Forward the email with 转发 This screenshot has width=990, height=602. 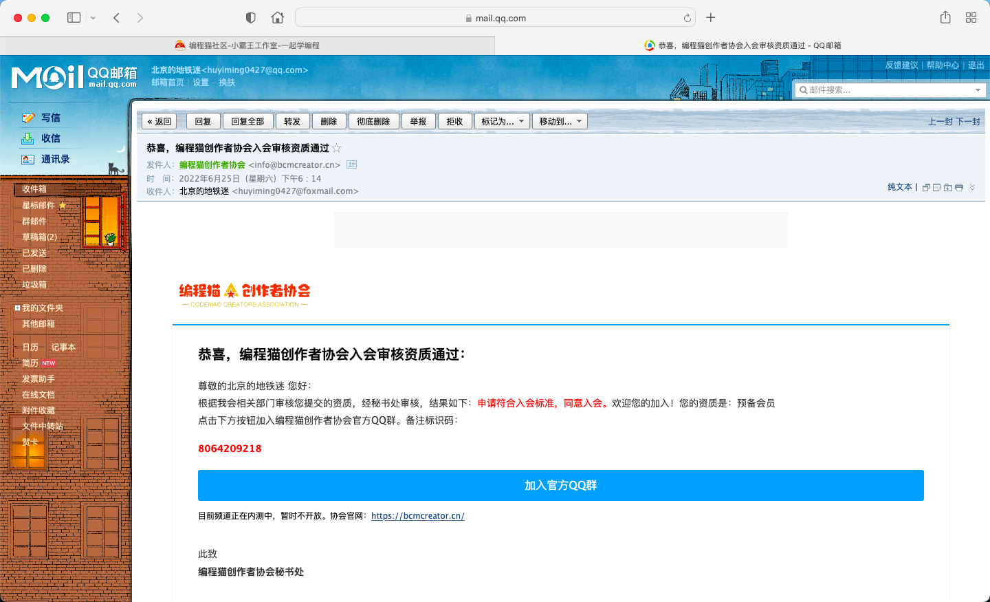[292, 122]
